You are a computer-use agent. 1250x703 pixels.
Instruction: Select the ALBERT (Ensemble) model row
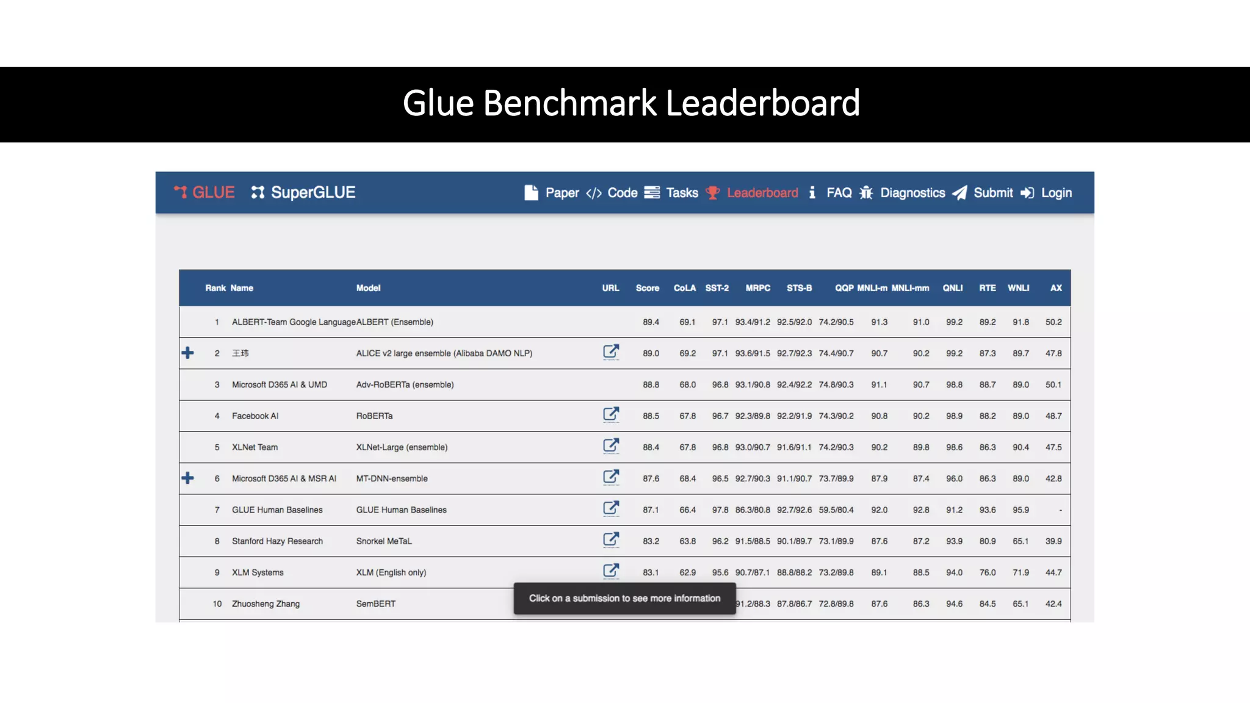[624, 322]
